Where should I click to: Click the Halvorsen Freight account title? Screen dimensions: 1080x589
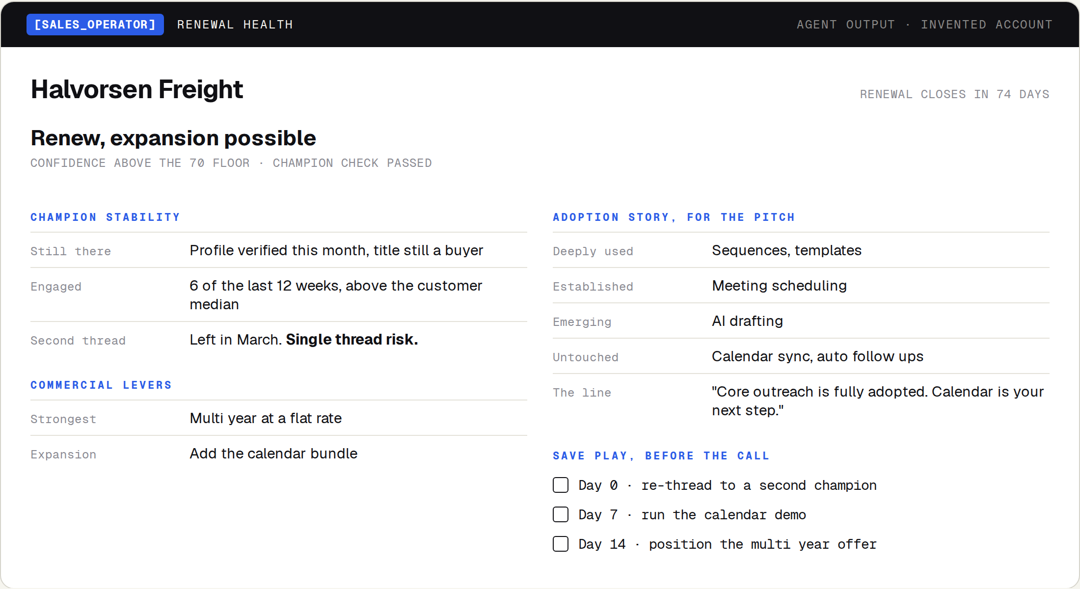click(x=137, y=89)
